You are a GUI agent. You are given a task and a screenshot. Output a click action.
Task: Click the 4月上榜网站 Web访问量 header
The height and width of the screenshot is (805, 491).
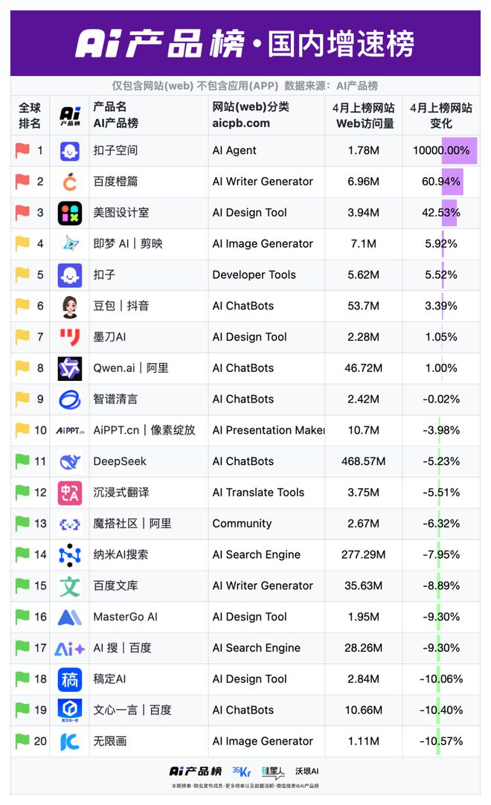pos(364,115)
